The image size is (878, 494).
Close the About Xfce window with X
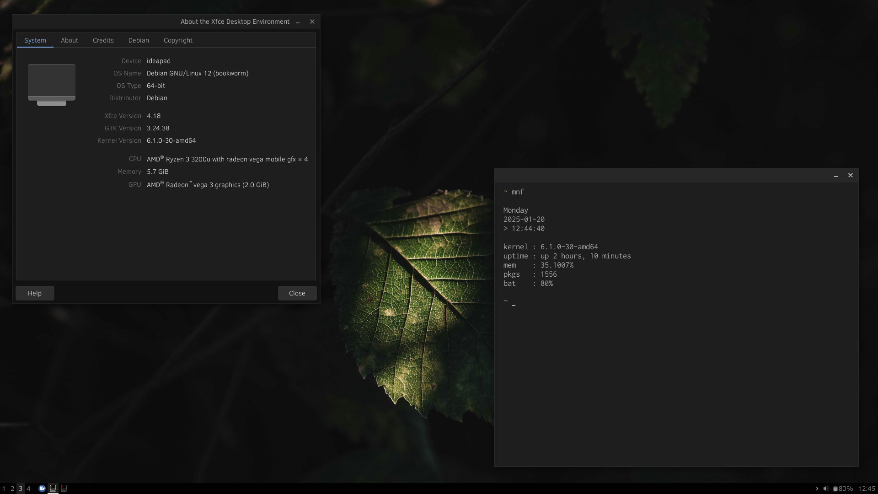tap(312, 21)
